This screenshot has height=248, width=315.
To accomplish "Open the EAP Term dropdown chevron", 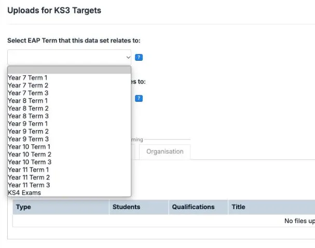I will (x=128, y=58).
